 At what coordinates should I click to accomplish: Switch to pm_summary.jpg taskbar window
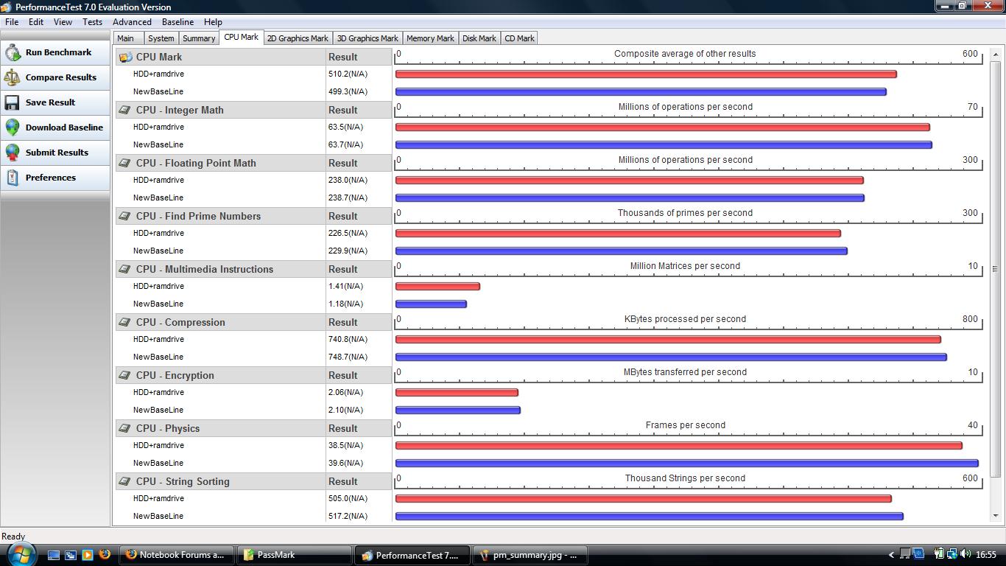(x=530, y=555)
